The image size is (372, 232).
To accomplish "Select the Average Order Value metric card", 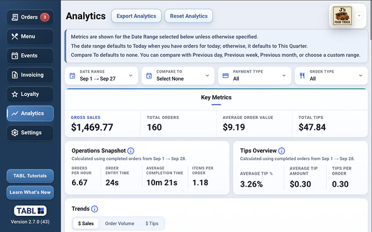I will click(255, 124).
